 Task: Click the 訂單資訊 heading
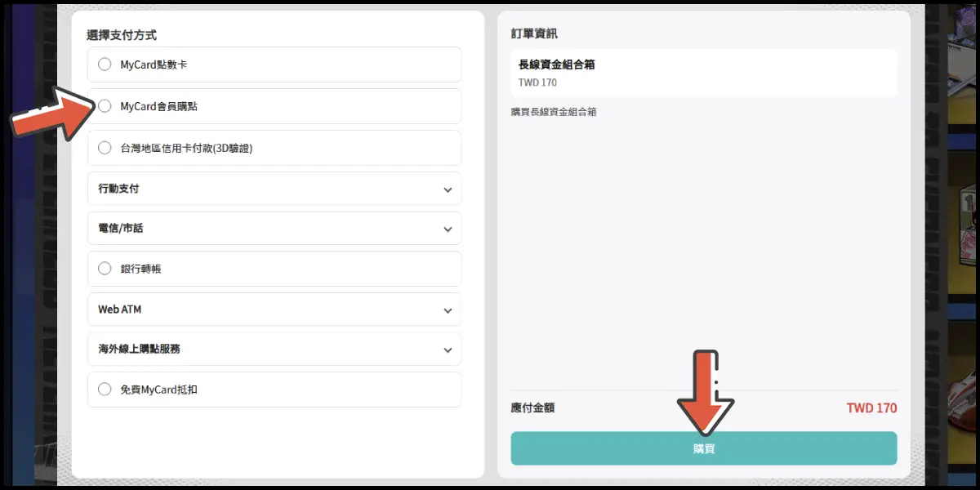[534, 33]
